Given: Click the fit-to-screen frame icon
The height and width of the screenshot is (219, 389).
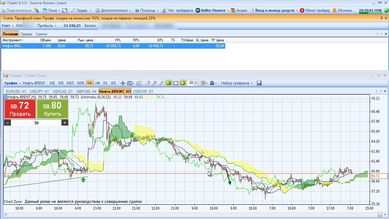Looking at the screenshot, I should pos(176,83).
